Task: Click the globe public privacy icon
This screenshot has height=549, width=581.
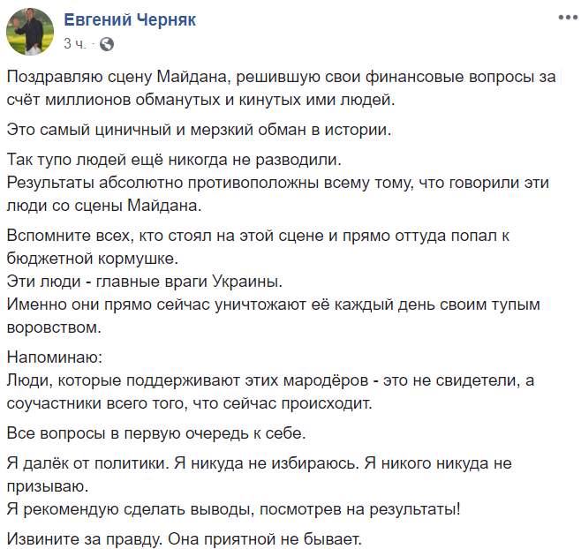Action: [107, 43]
